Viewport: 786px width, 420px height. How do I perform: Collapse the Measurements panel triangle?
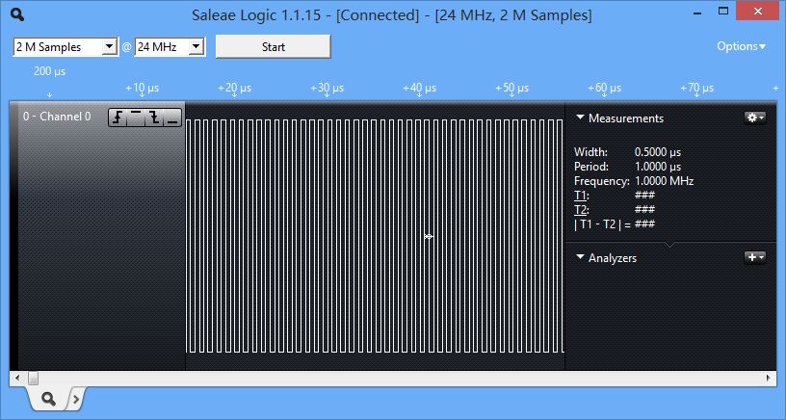[x=581, y=118]
